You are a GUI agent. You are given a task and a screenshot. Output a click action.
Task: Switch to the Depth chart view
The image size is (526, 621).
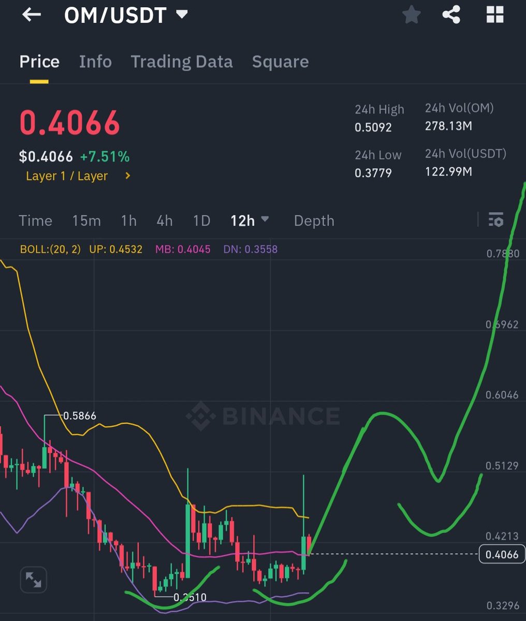coord(314,221)
